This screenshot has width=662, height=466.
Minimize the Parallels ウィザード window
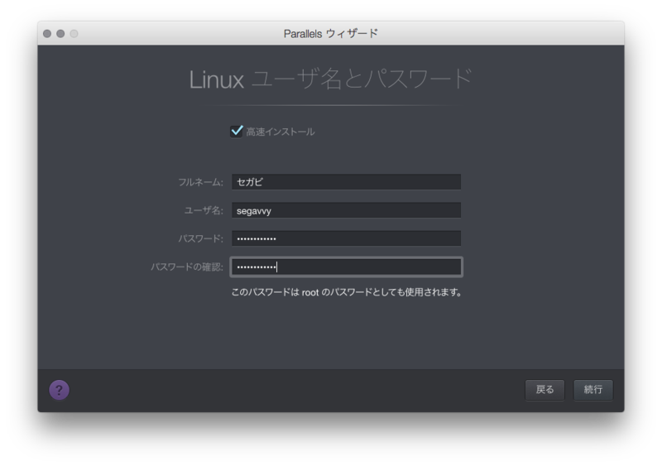tap(60, 33)
